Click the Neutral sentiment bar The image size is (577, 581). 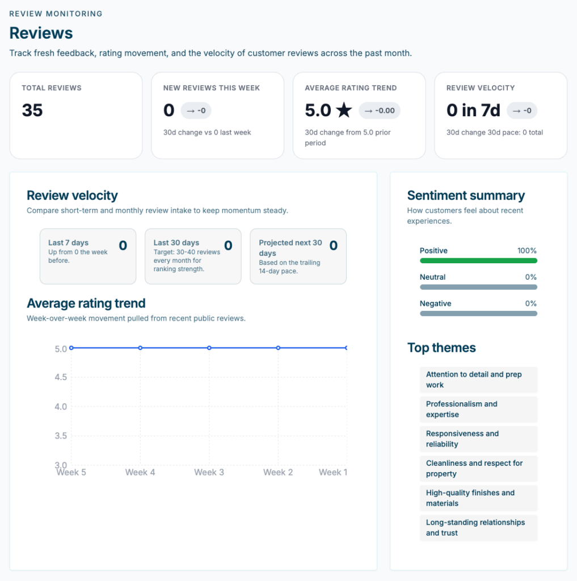[x=478, y=287]
